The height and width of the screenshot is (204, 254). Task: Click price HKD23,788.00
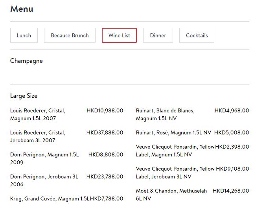[x=105, y=176]
